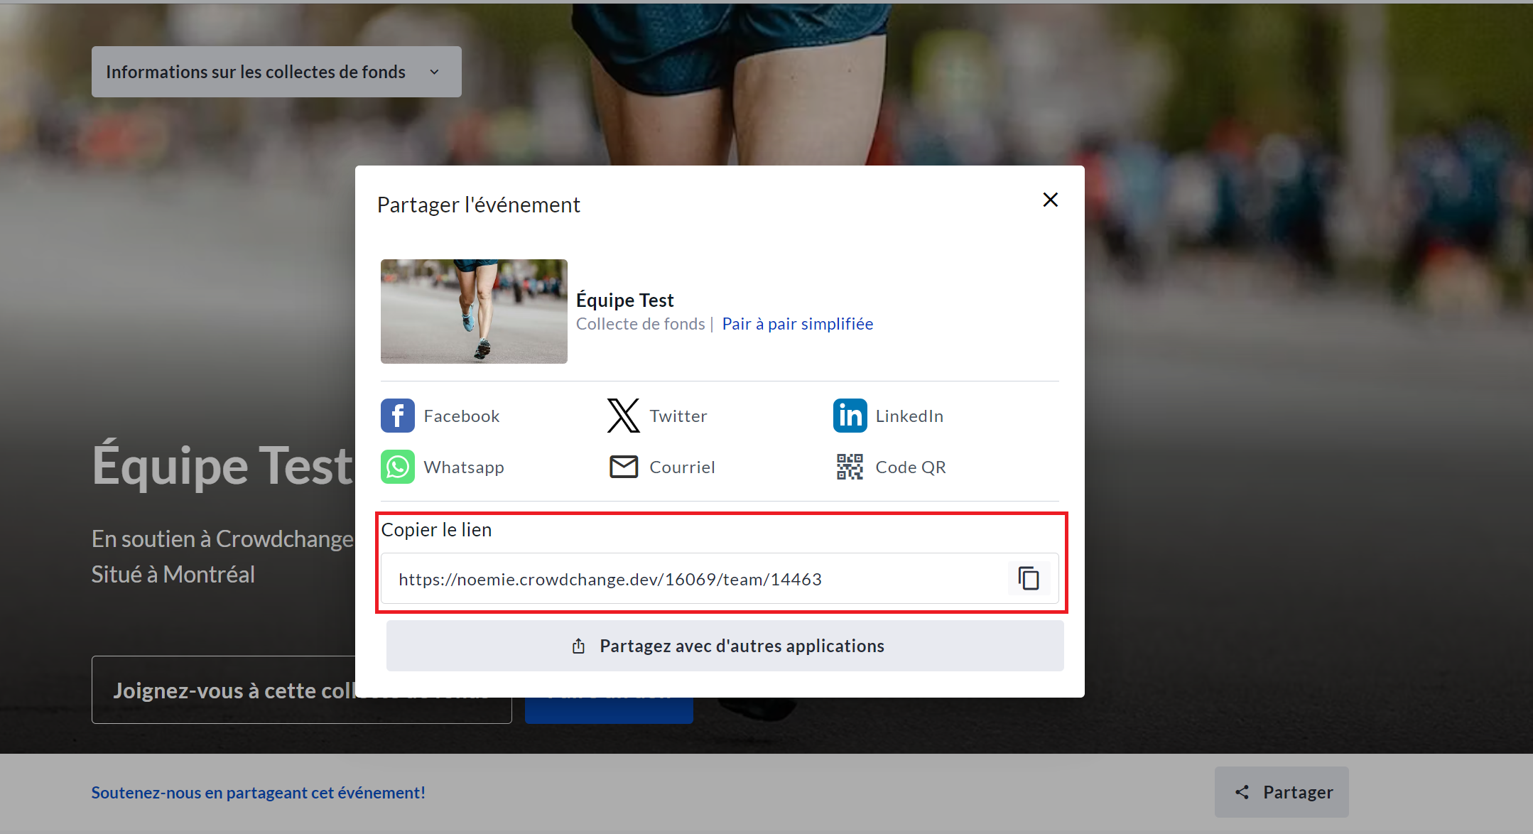Open the Pair à pair simplifiée link
The height and width of the screenshot is (834, 1533).
(797, 324)
